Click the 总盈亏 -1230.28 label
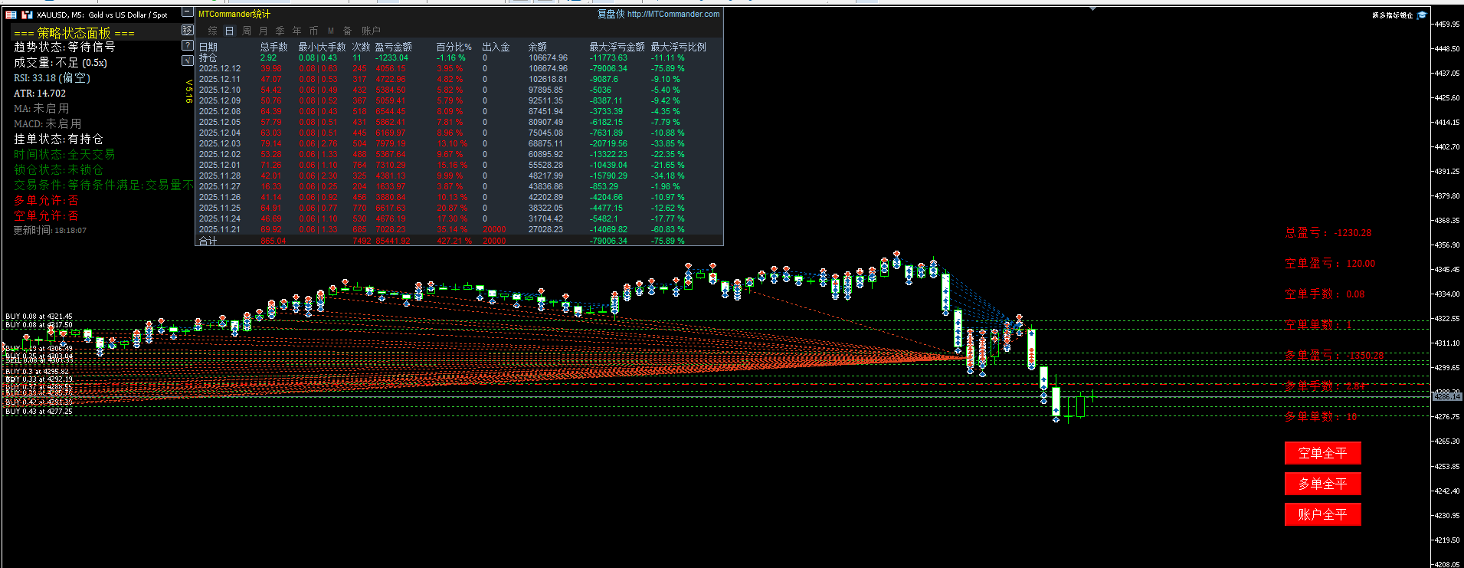Viewport: 1464px width, 568px height. click(1328, 232)
